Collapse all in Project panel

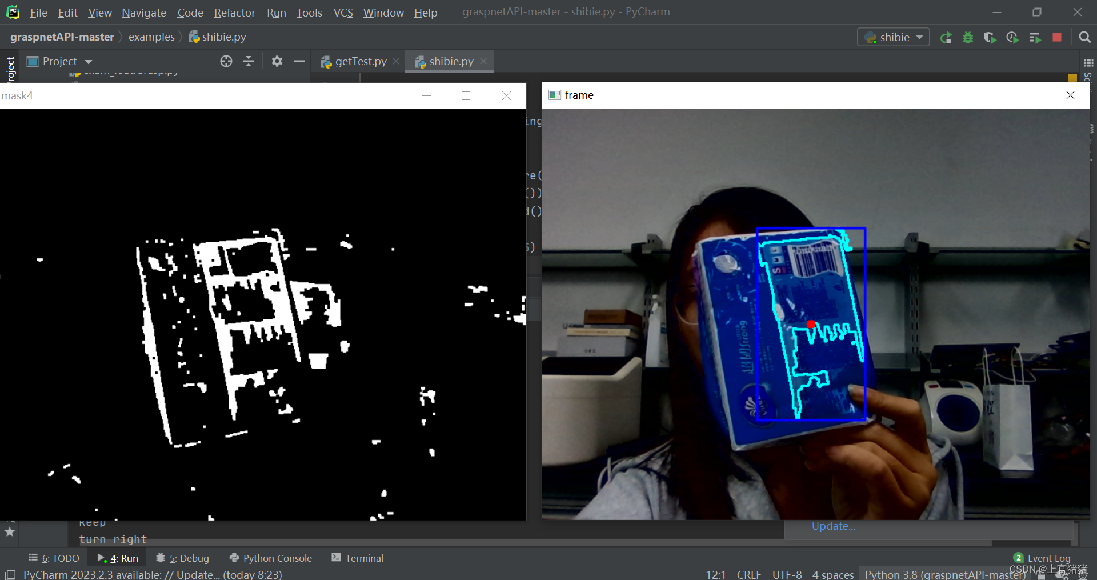coord(249,61)
